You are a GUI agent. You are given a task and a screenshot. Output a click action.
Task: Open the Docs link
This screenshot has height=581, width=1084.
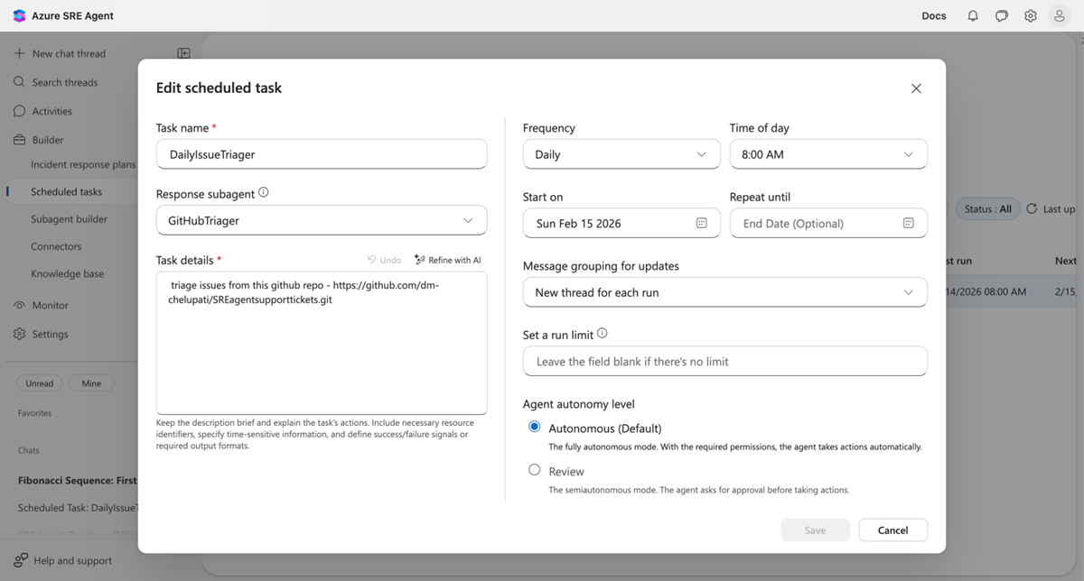tap(934, 16)
